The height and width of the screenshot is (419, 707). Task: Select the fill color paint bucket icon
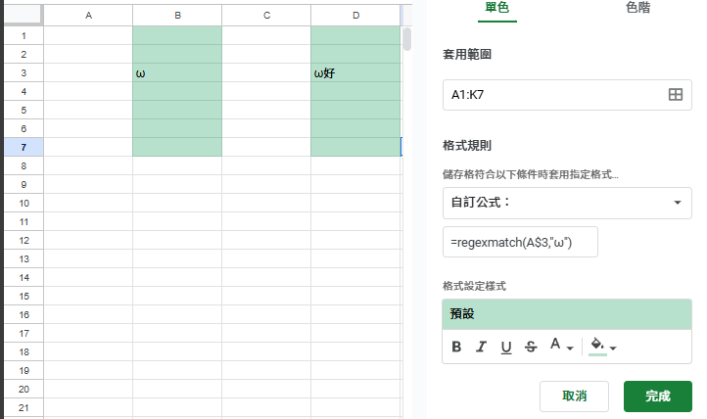[x=597, y=346]
